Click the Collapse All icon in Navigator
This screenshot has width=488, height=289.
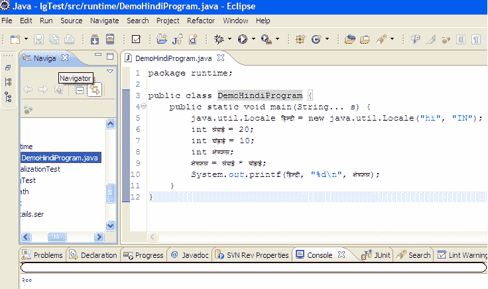80,90
